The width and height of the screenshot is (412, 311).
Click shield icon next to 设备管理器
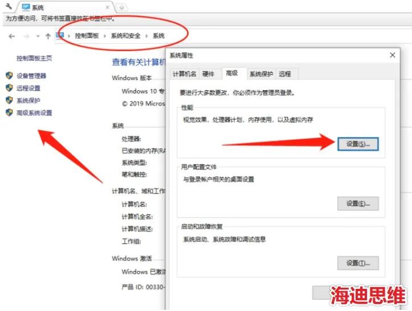coord(9,76)
